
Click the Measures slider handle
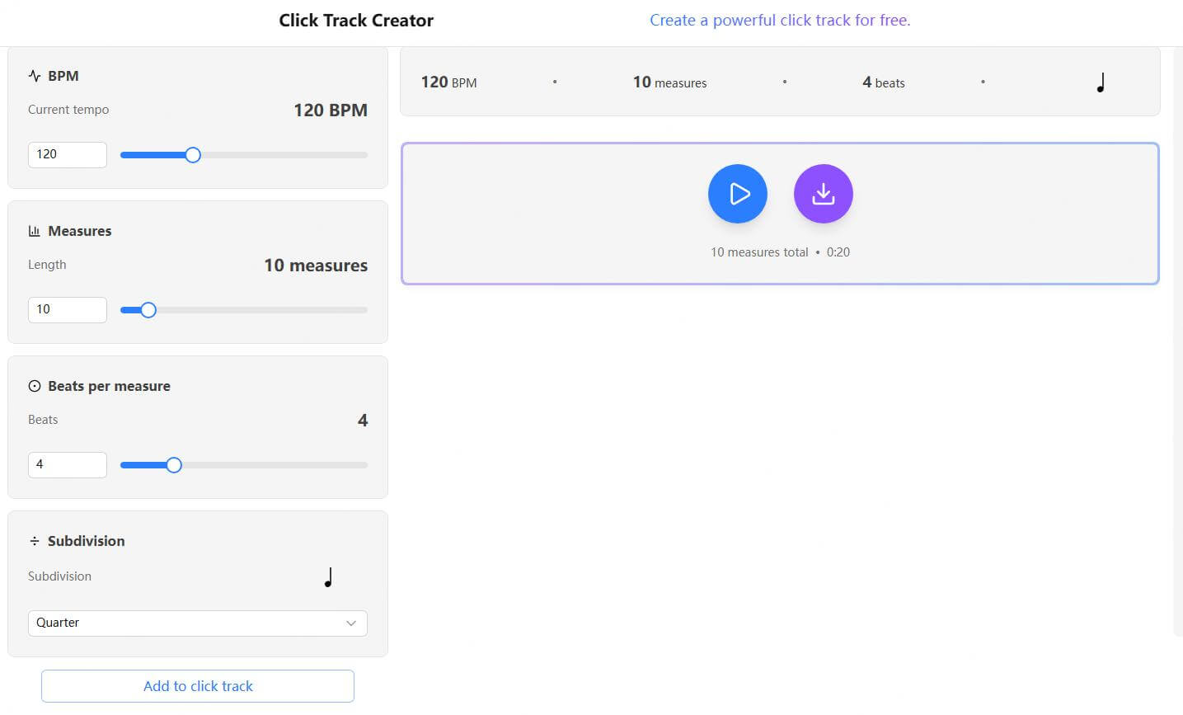click(x=148, y=309)
